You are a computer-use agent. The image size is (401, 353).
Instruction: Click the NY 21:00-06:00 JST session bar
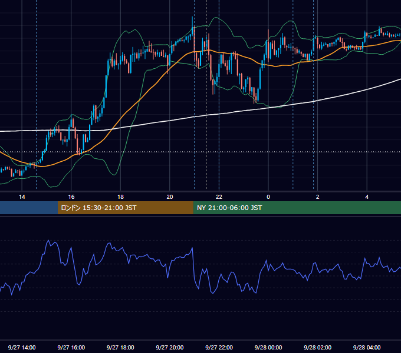click(x=297, y=208)
